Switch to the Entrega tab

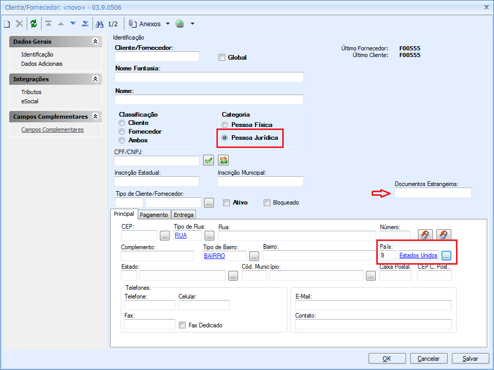click(184, 215)
